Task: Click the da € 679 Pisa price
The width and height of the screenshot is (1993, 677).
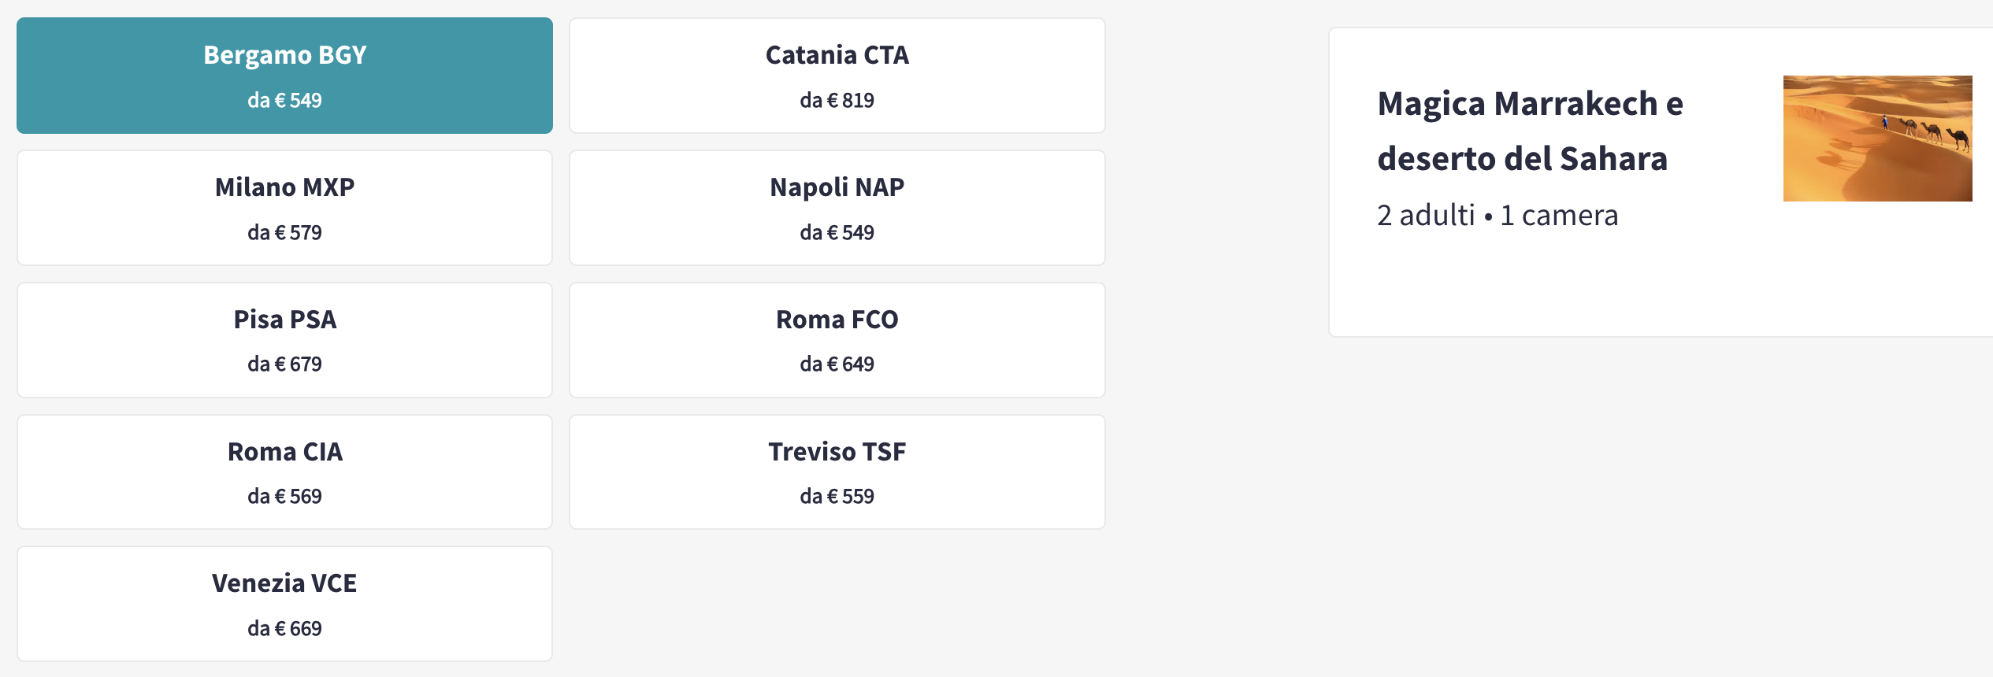Action: tap(284, 364)
